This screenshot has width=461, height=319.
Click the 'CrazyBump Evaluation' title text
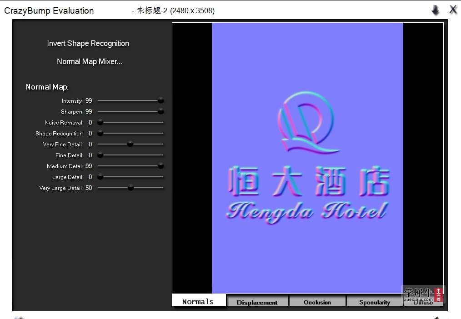tap(49, 11)
